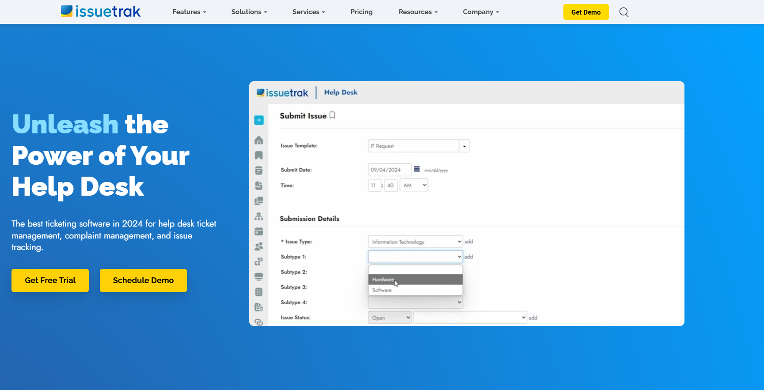This screenshot has width=764, height=390.
Task: Open the Issue Template dropdown arrow
Action: coord(464,146)
